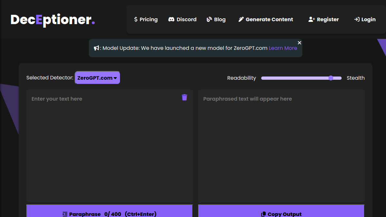This screenshot has height=217, width=386.
Task: Click the pencil Generate Content icon
Action: pos(241,20)
